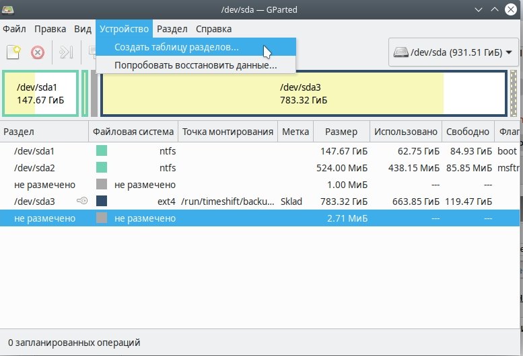The image size is (523, 356).
Task: Close the GParted window
Action: [511, 9]
